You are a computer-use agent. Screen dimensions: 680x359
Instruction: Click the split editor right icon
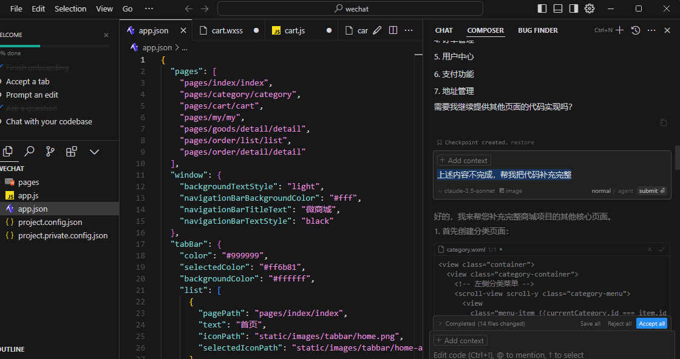click(x=393, y=30)
